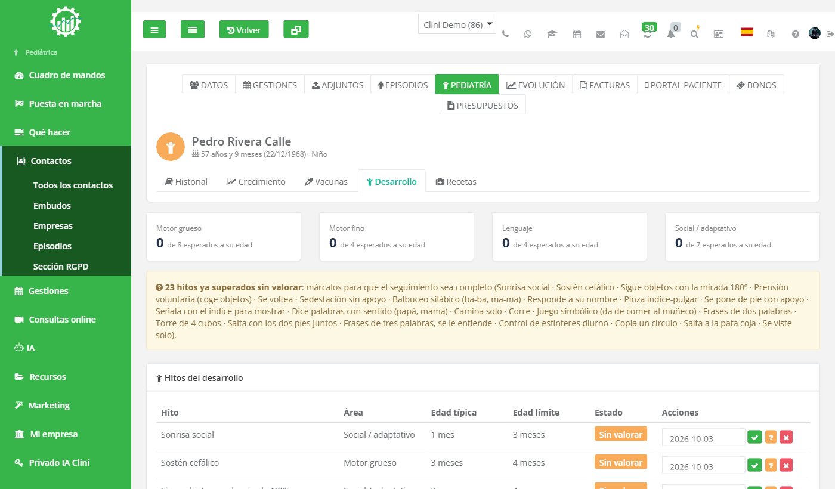Screen dimensions: 835x489
Task: Switch to the Crecimiento sub-tab
Action: pyautogui.click(x=256, y=181)
